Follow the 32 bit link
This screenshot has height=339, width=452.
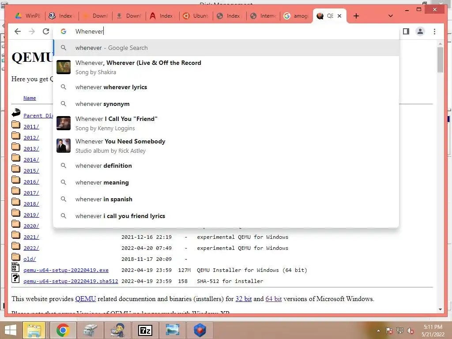point(244,299)
